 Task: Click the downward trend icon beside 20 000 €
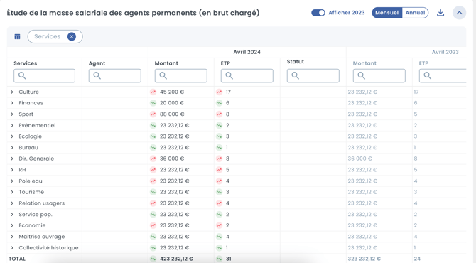[153, 103]
